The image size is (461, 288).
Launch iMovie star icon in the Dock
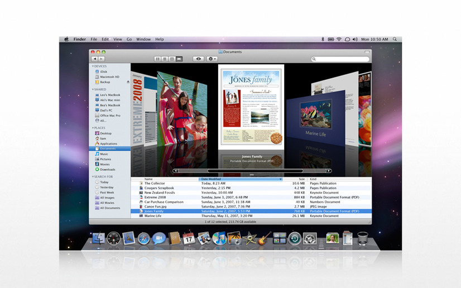(249, 238)
